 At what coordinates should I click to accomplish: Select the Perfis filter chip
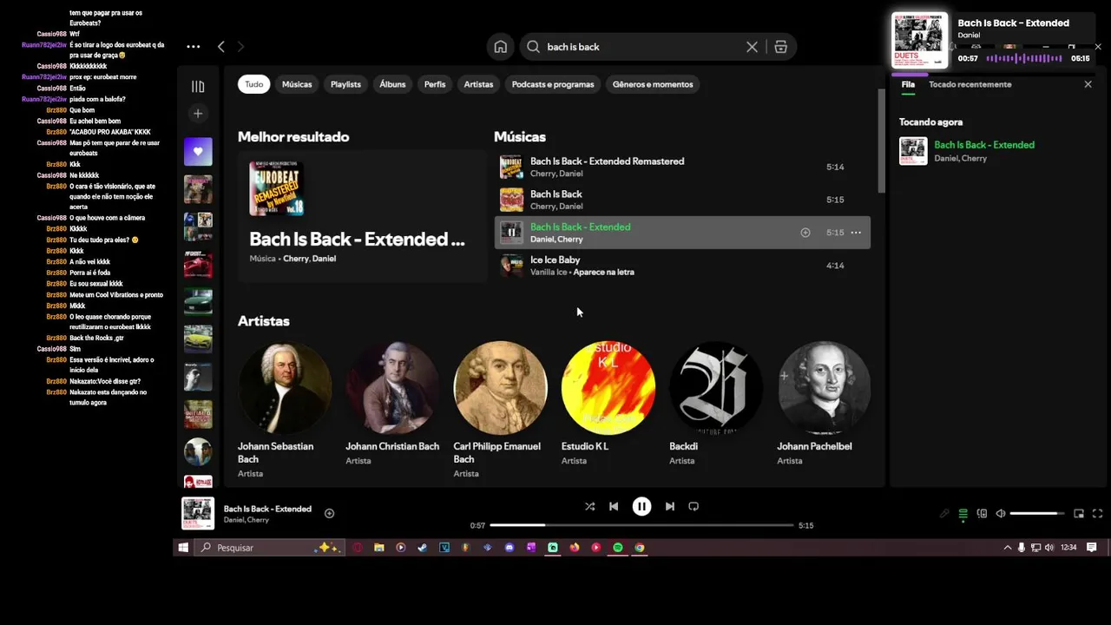click(435, 84)
